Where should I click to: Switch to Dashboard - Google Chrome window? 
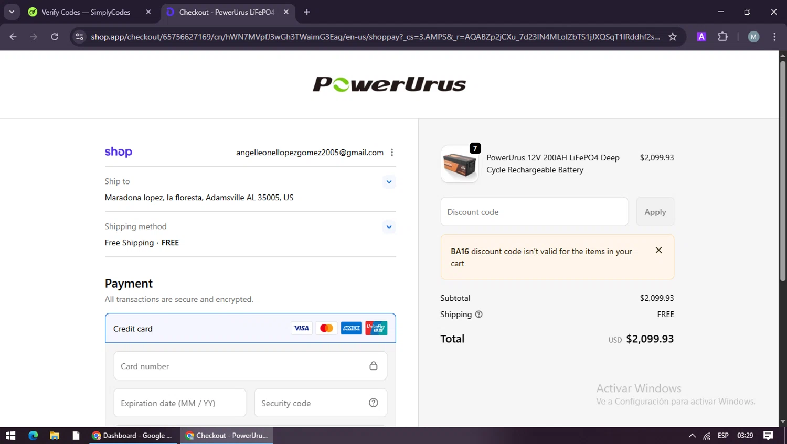coord(132,436)
